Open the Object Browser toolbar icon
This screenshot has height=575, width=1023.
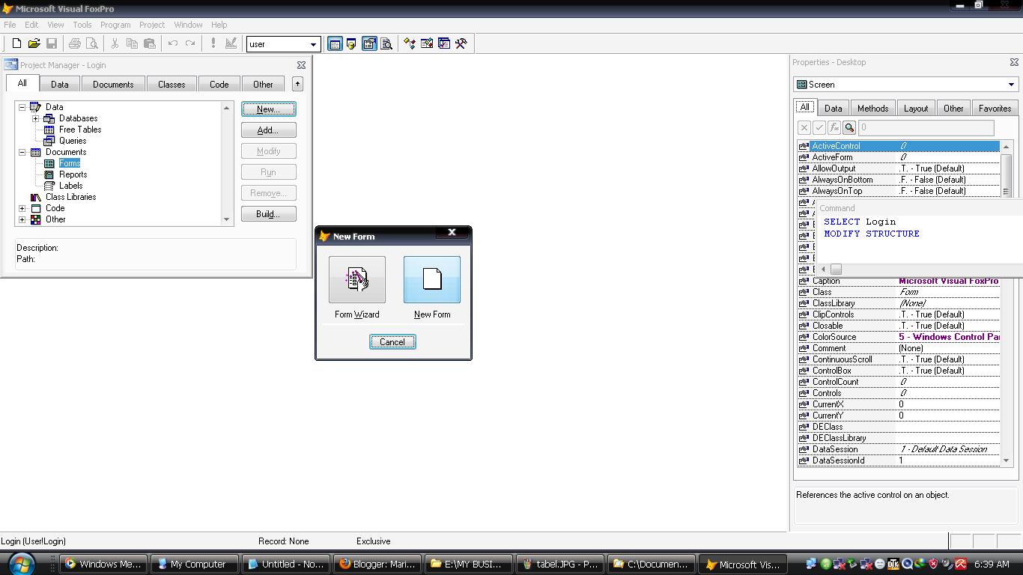(x=426, y=44)
